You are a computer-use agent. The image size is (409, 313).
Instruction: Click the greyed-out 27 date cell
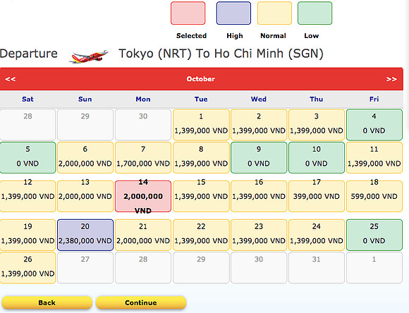tap(85, 268)
